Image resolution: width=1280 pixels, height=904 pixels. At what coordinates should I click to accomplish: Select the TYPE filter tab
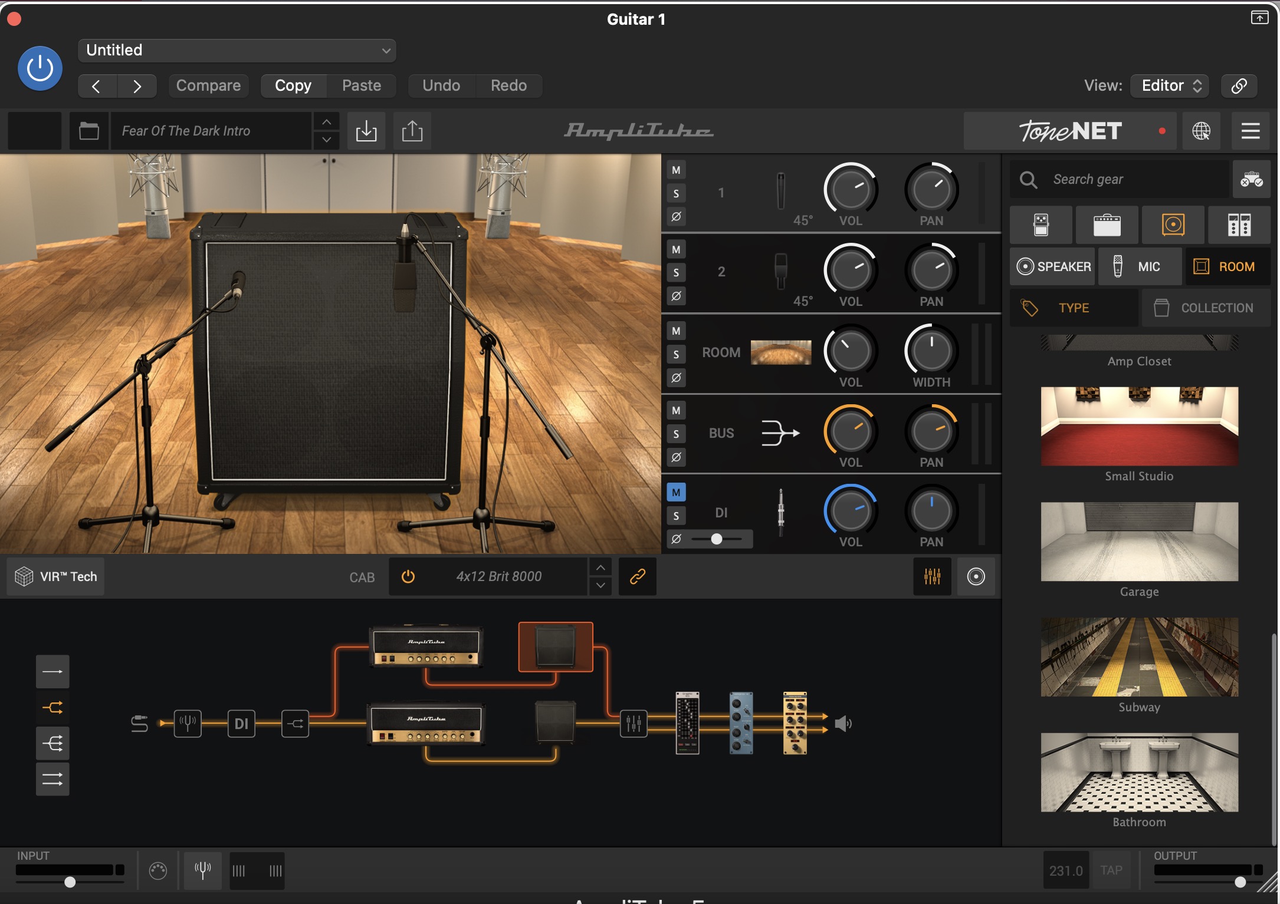[1074, 308]
